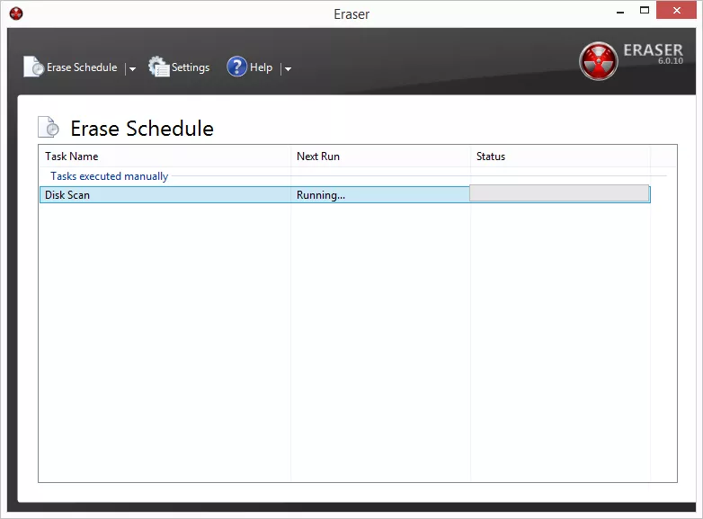Click the blue Help question mark icon
Screen dimensions: 703x519
coord(236,67)
